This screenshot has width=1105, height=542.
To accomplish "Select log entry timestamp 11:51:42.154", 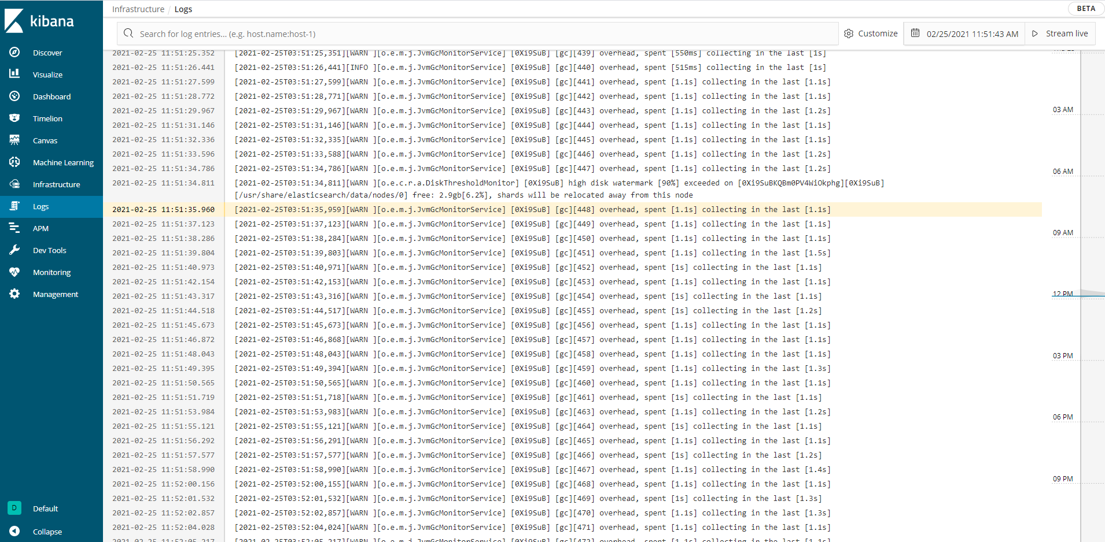I will point(163,282).
